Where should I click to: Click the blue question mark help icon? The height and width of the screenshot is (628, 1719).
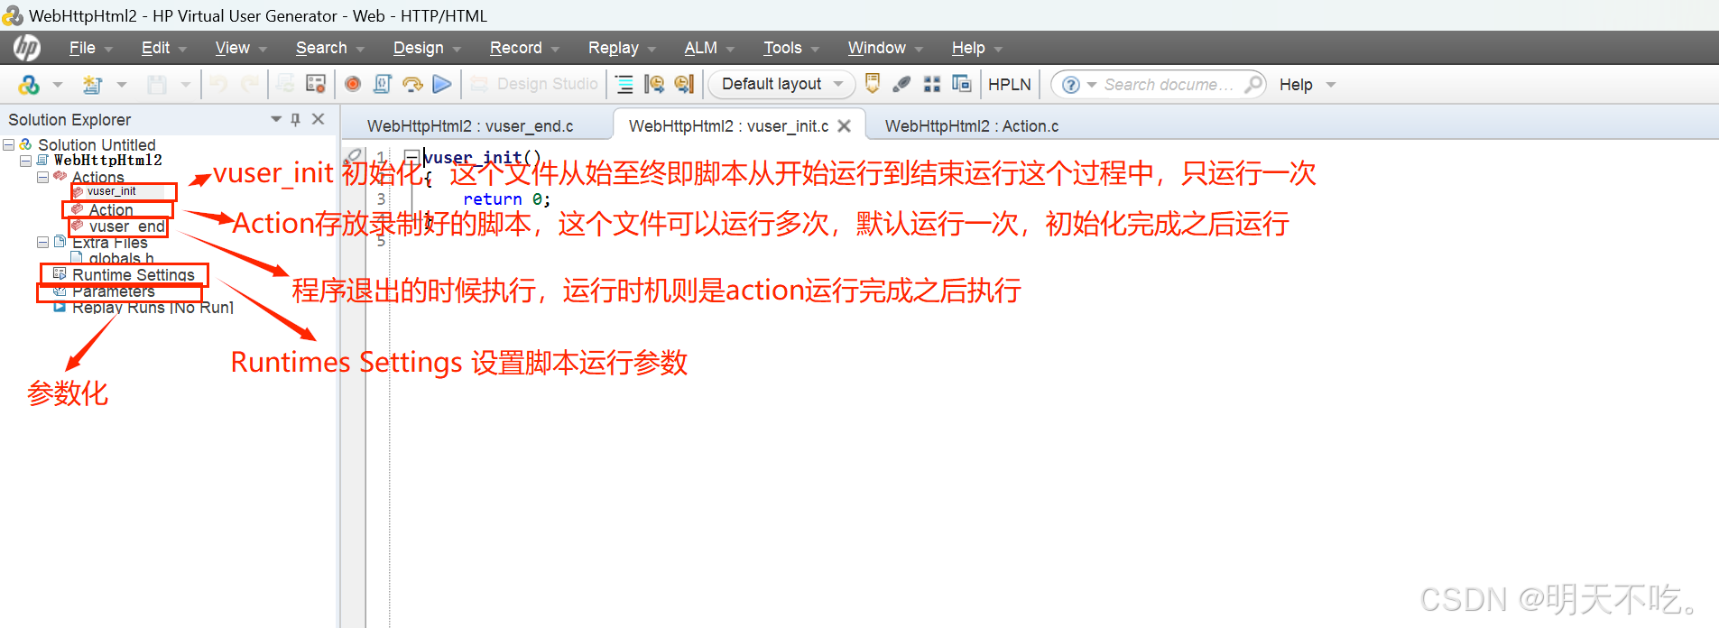click(x=1071, y=84)
